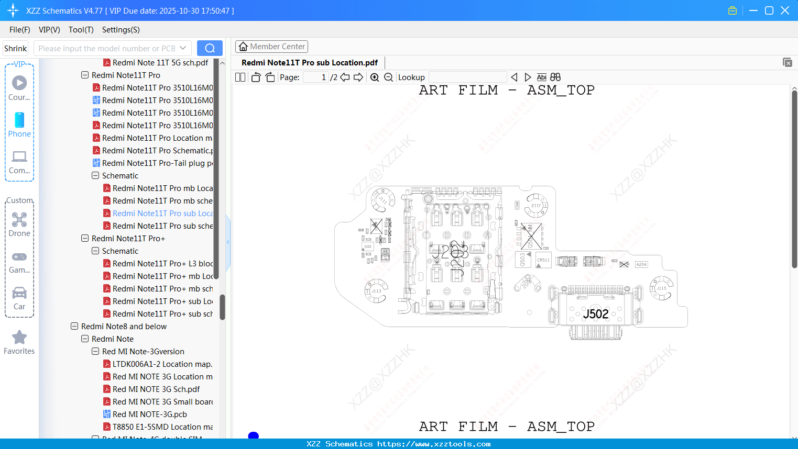
Task: Select the Phone category
Action: coord(19,125)
